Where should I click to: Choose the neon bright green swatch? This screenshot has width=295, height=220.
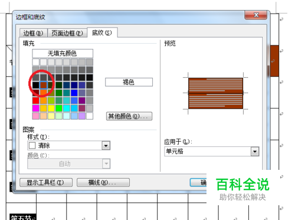point(59,108)
